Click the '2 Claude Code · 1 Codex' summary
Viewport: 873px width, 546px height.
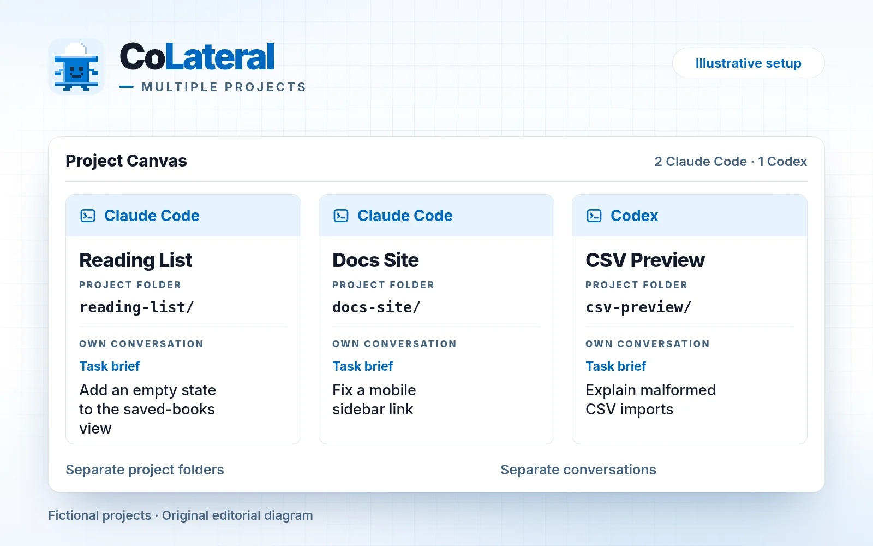(731, 162)
